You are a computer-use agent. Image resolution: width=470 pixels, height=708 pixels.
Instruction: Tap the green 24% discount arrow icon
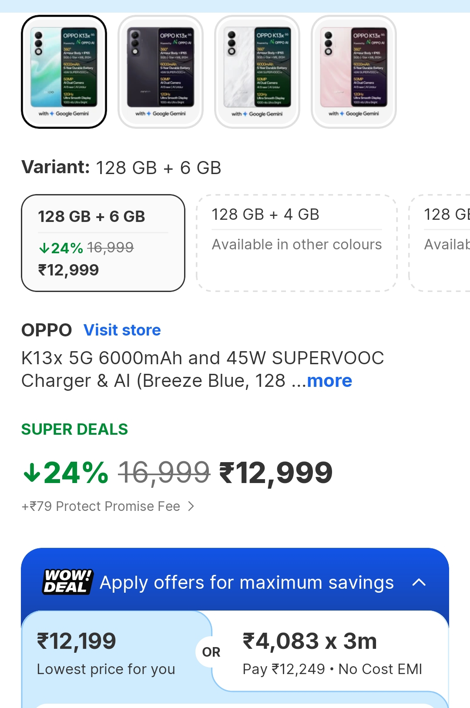point(32,473)
